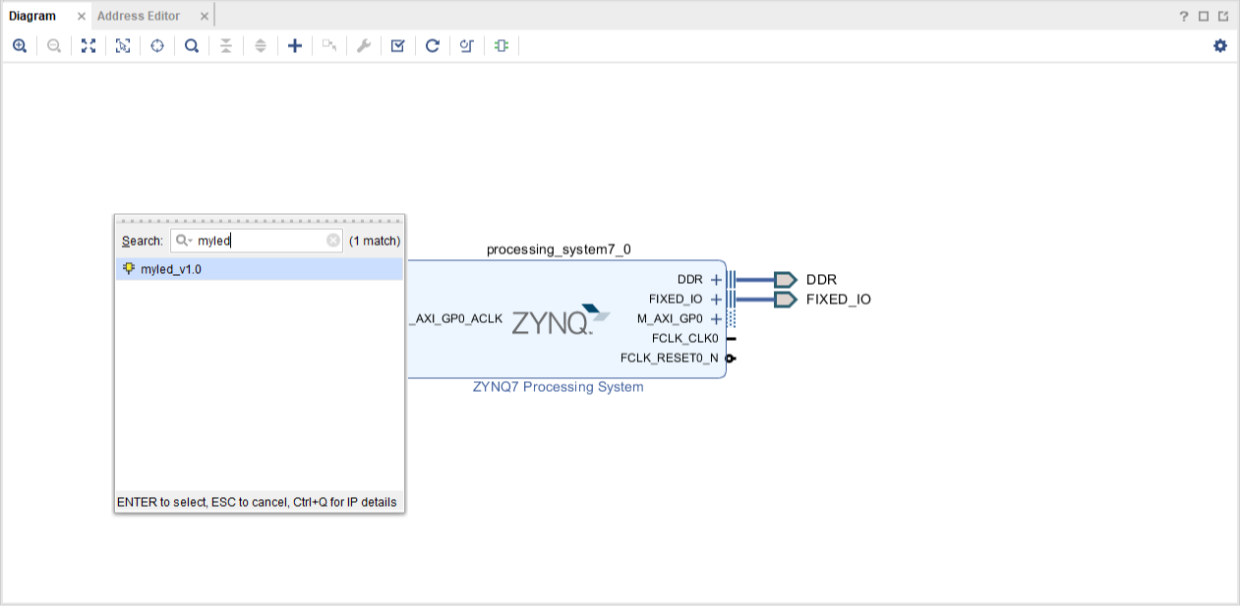Expand the M_AXI_GP0 interface plus
1241x608 pixels.
click(716, 319)
